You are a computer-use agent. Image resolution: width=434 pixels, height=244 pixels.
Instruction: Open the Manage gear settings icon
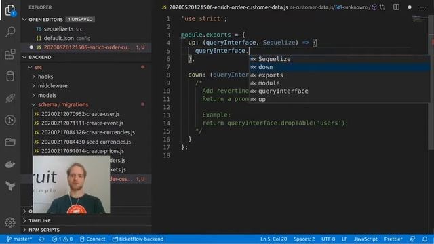[x=10, y=222]
